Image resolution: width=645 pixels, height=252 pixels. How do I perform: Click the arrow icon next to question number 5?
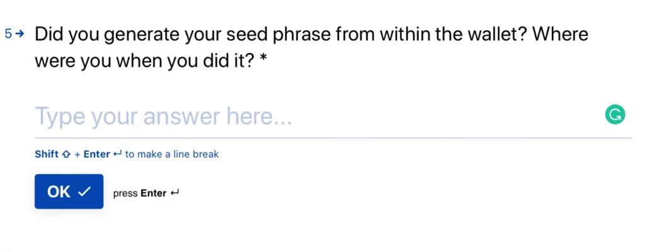pos(20,34)
